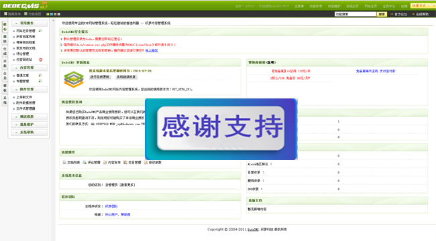The width and height of the screenshot is (436, 241).
Task: Open the 在线帮助 link
Action: 422,14
